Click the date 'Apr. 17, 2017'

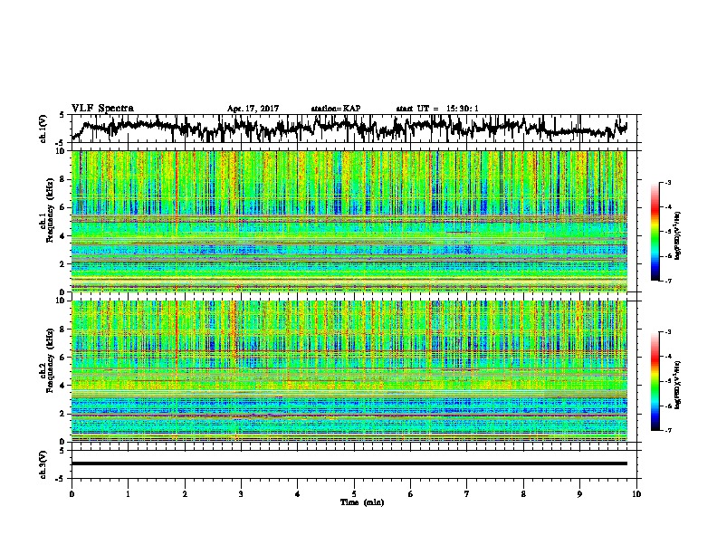tap(253, 109)
